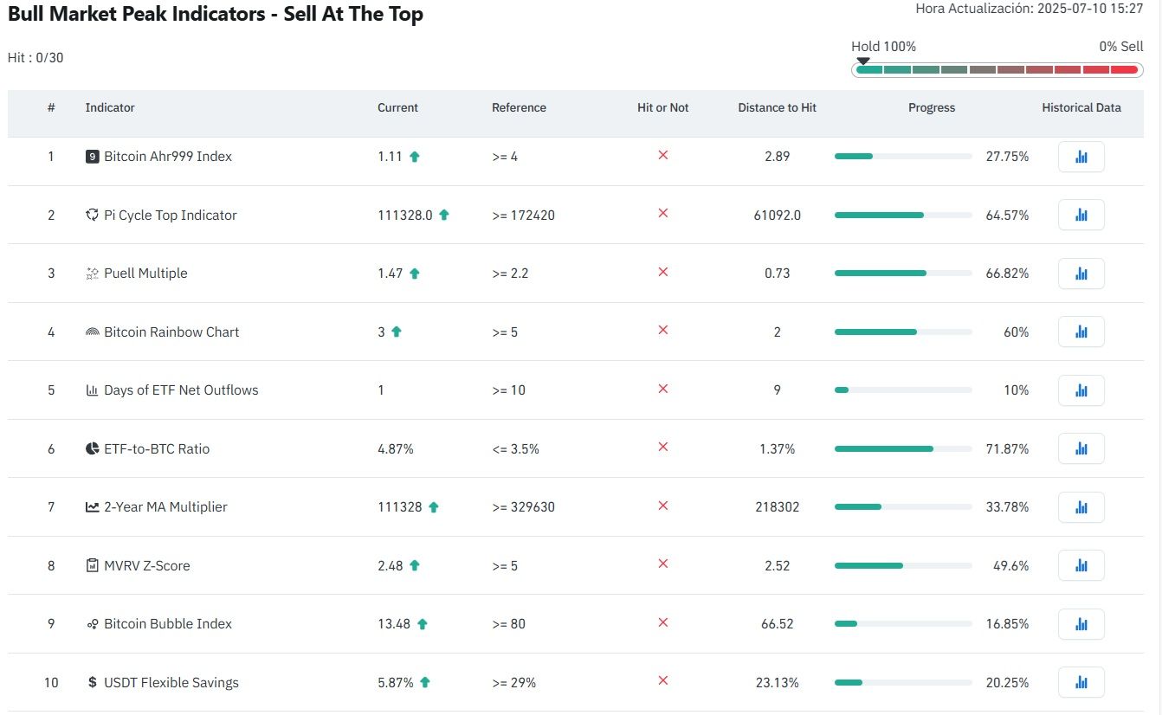Open the Pi Cycle Top Indicator link
This screenshot has height=715, width=1162.
(170, 215)
